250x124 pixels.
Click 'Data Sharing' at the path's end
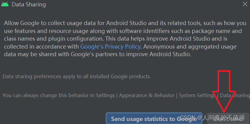tap(235, 95)
